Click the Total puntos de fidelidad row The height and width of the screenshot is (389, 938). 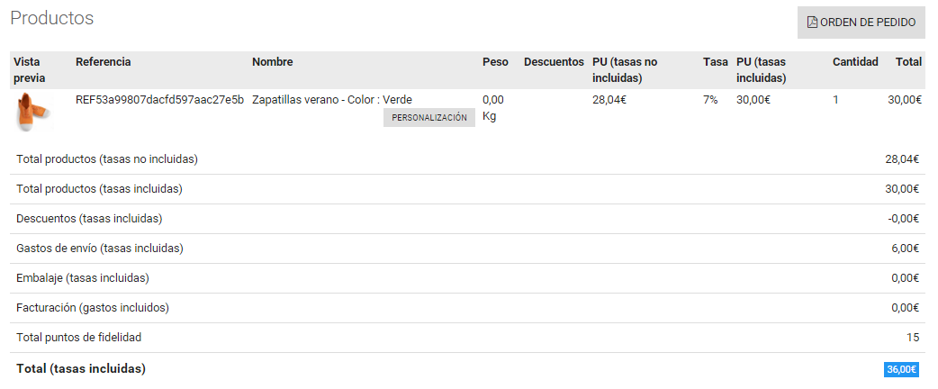tap(468, 338)
